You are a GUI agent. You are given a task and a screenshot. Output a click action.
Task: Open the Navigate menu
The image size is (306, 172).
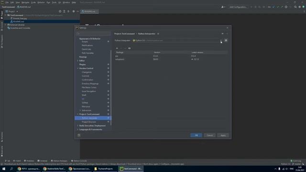click(x=25, y=2)
